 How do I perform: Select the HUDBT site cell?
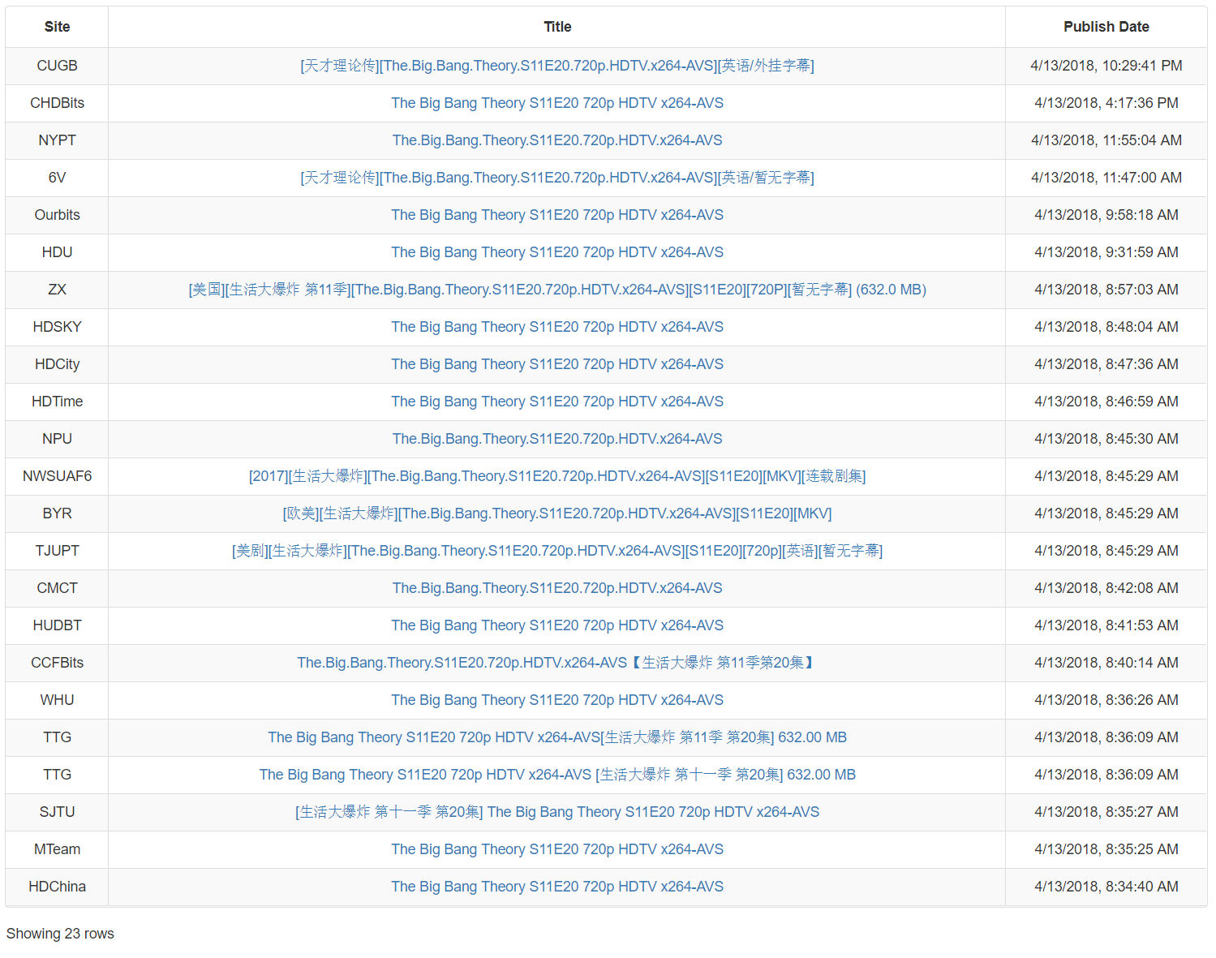[x=57, y=625]
